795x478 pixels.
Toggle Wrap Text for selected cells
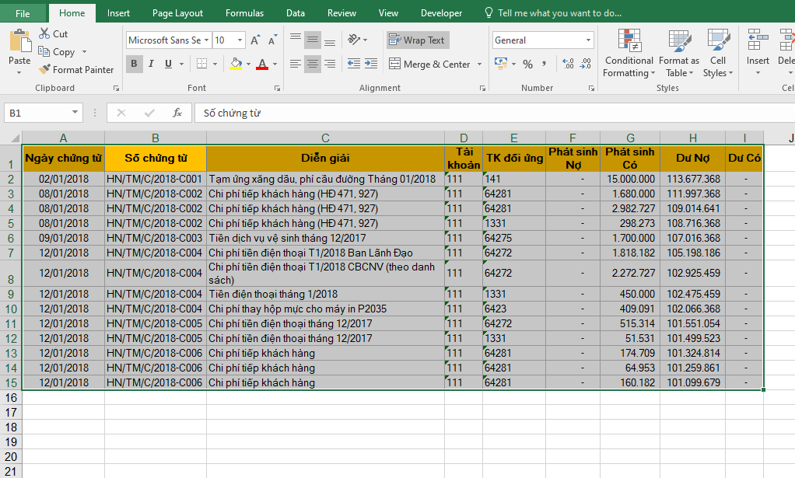pyautogui.click(x=417, y=40)
